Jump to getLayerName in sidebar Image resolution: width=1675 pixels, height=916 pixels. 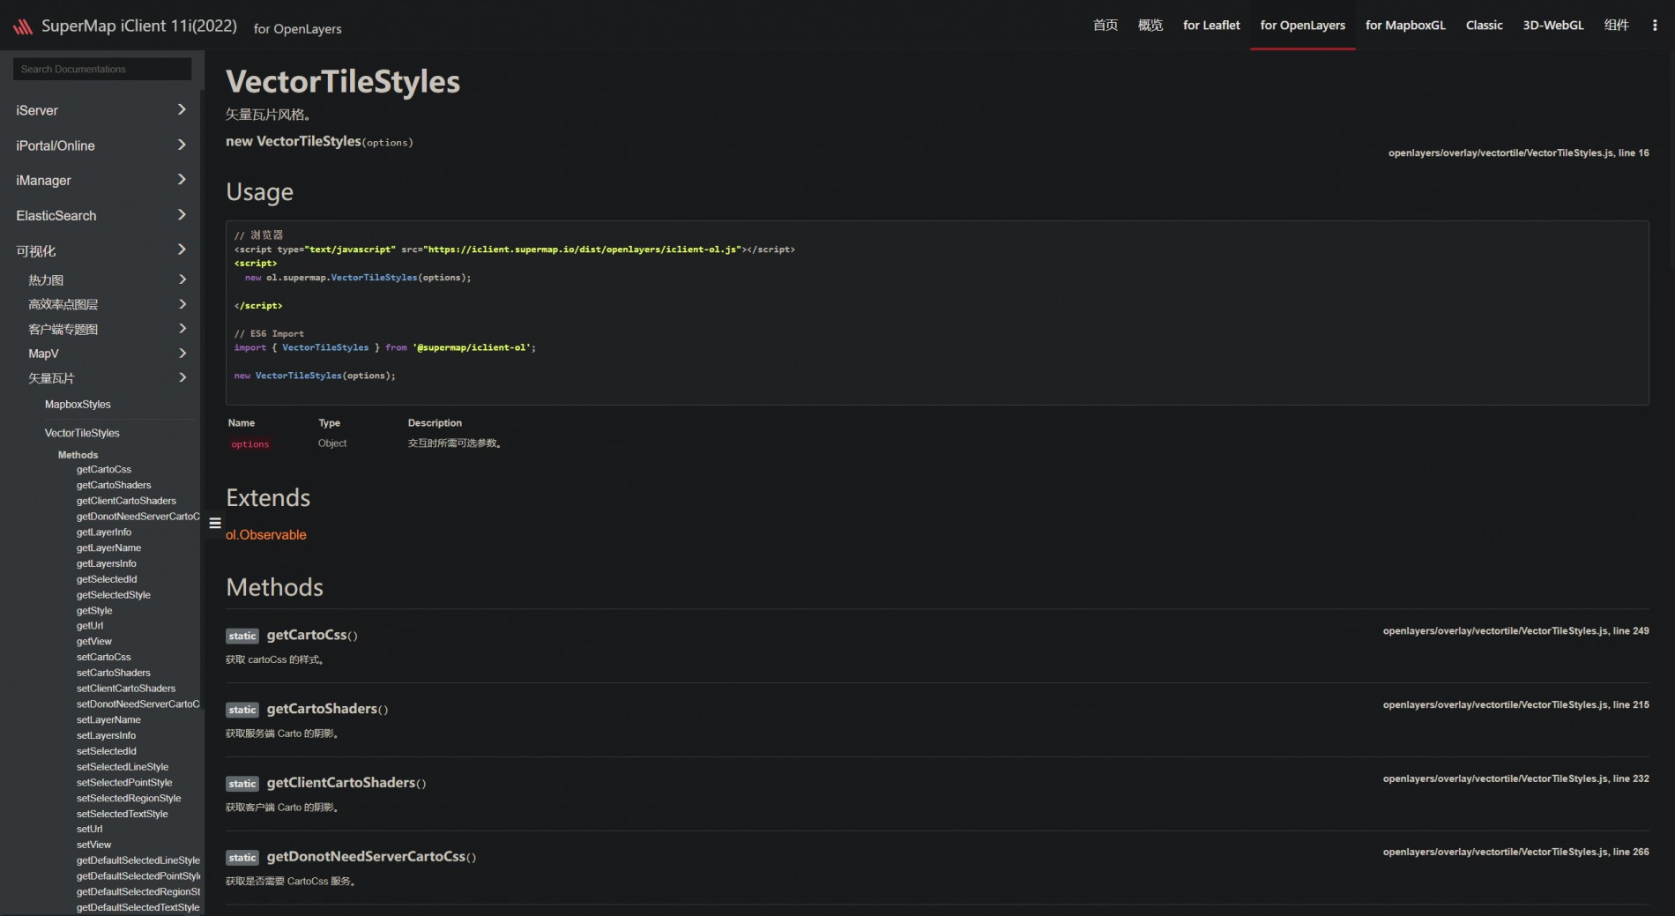coord(108,548)
